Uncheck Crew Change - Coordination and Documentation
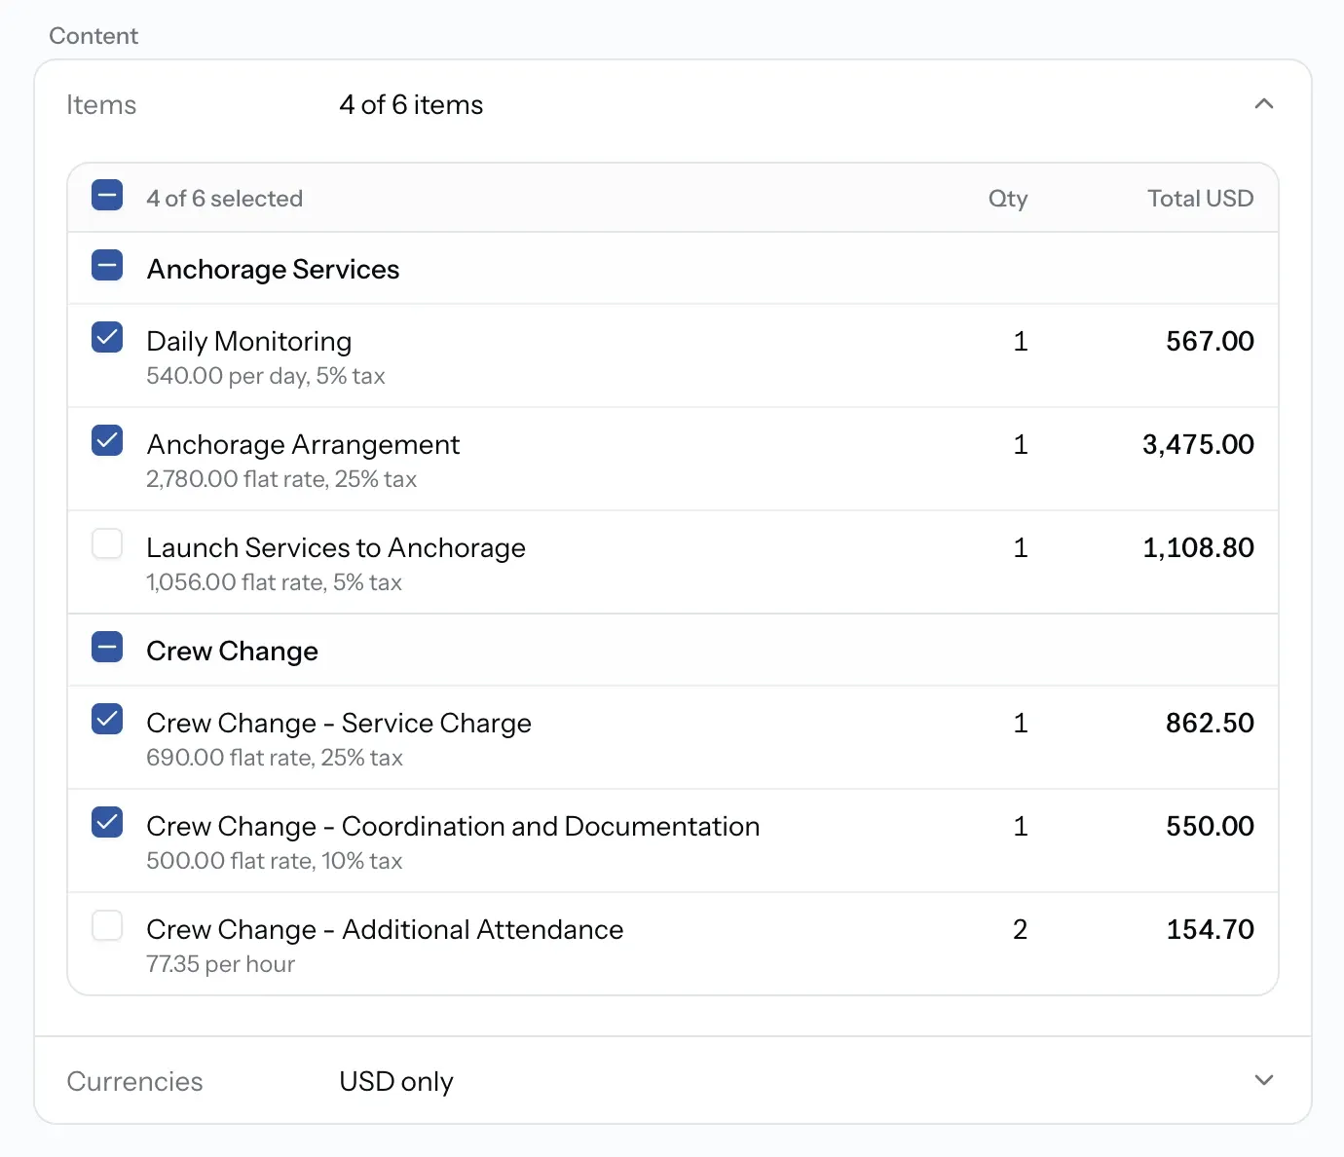The image size is (1344, 1157). [107, 822]
